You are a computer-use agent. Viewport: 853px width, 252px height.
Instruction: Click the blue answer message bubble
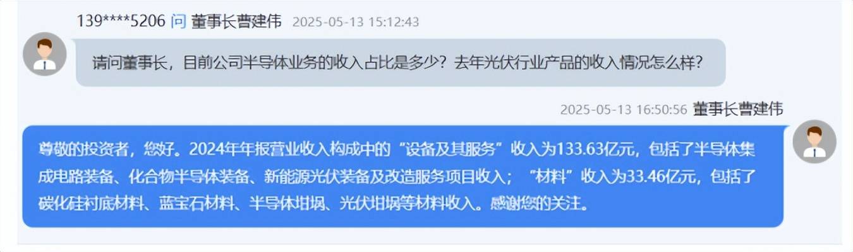point(403,176)
